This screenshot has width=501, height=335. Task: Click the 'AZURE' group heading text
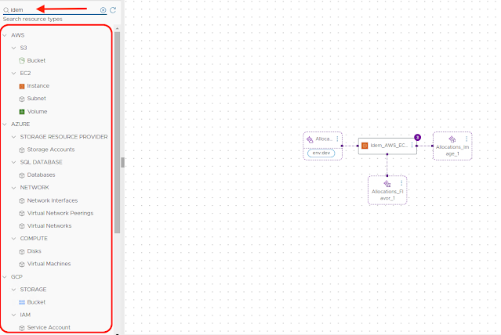point(20,124)
